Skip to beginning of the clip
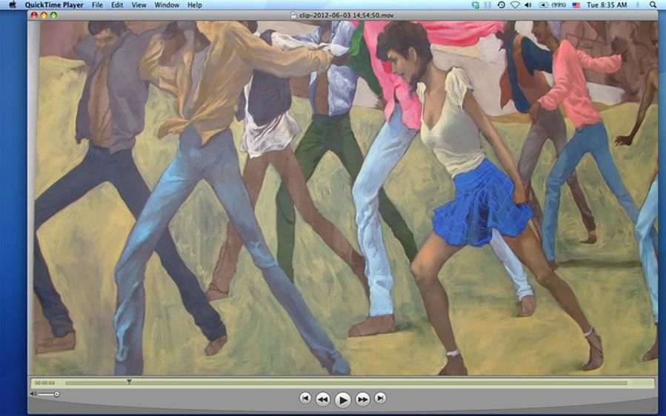Viewport: 666px width, 416px height. tap(305, 398)
